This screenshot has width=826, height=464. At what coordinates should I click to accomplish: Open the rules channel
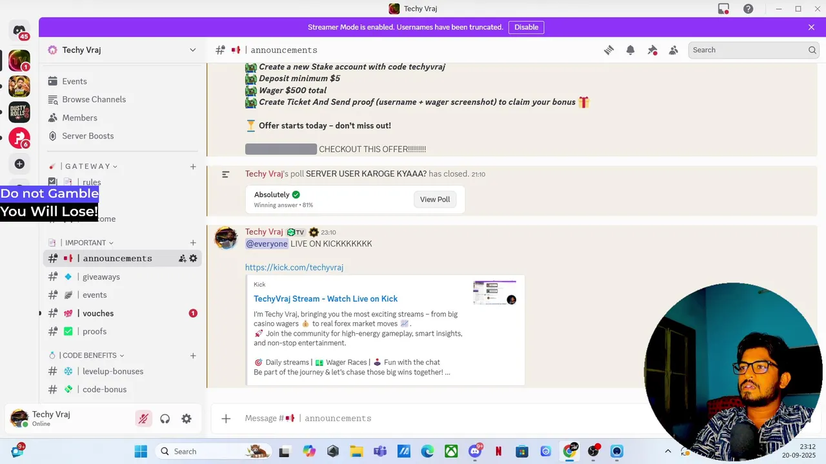tap(123, 182)
